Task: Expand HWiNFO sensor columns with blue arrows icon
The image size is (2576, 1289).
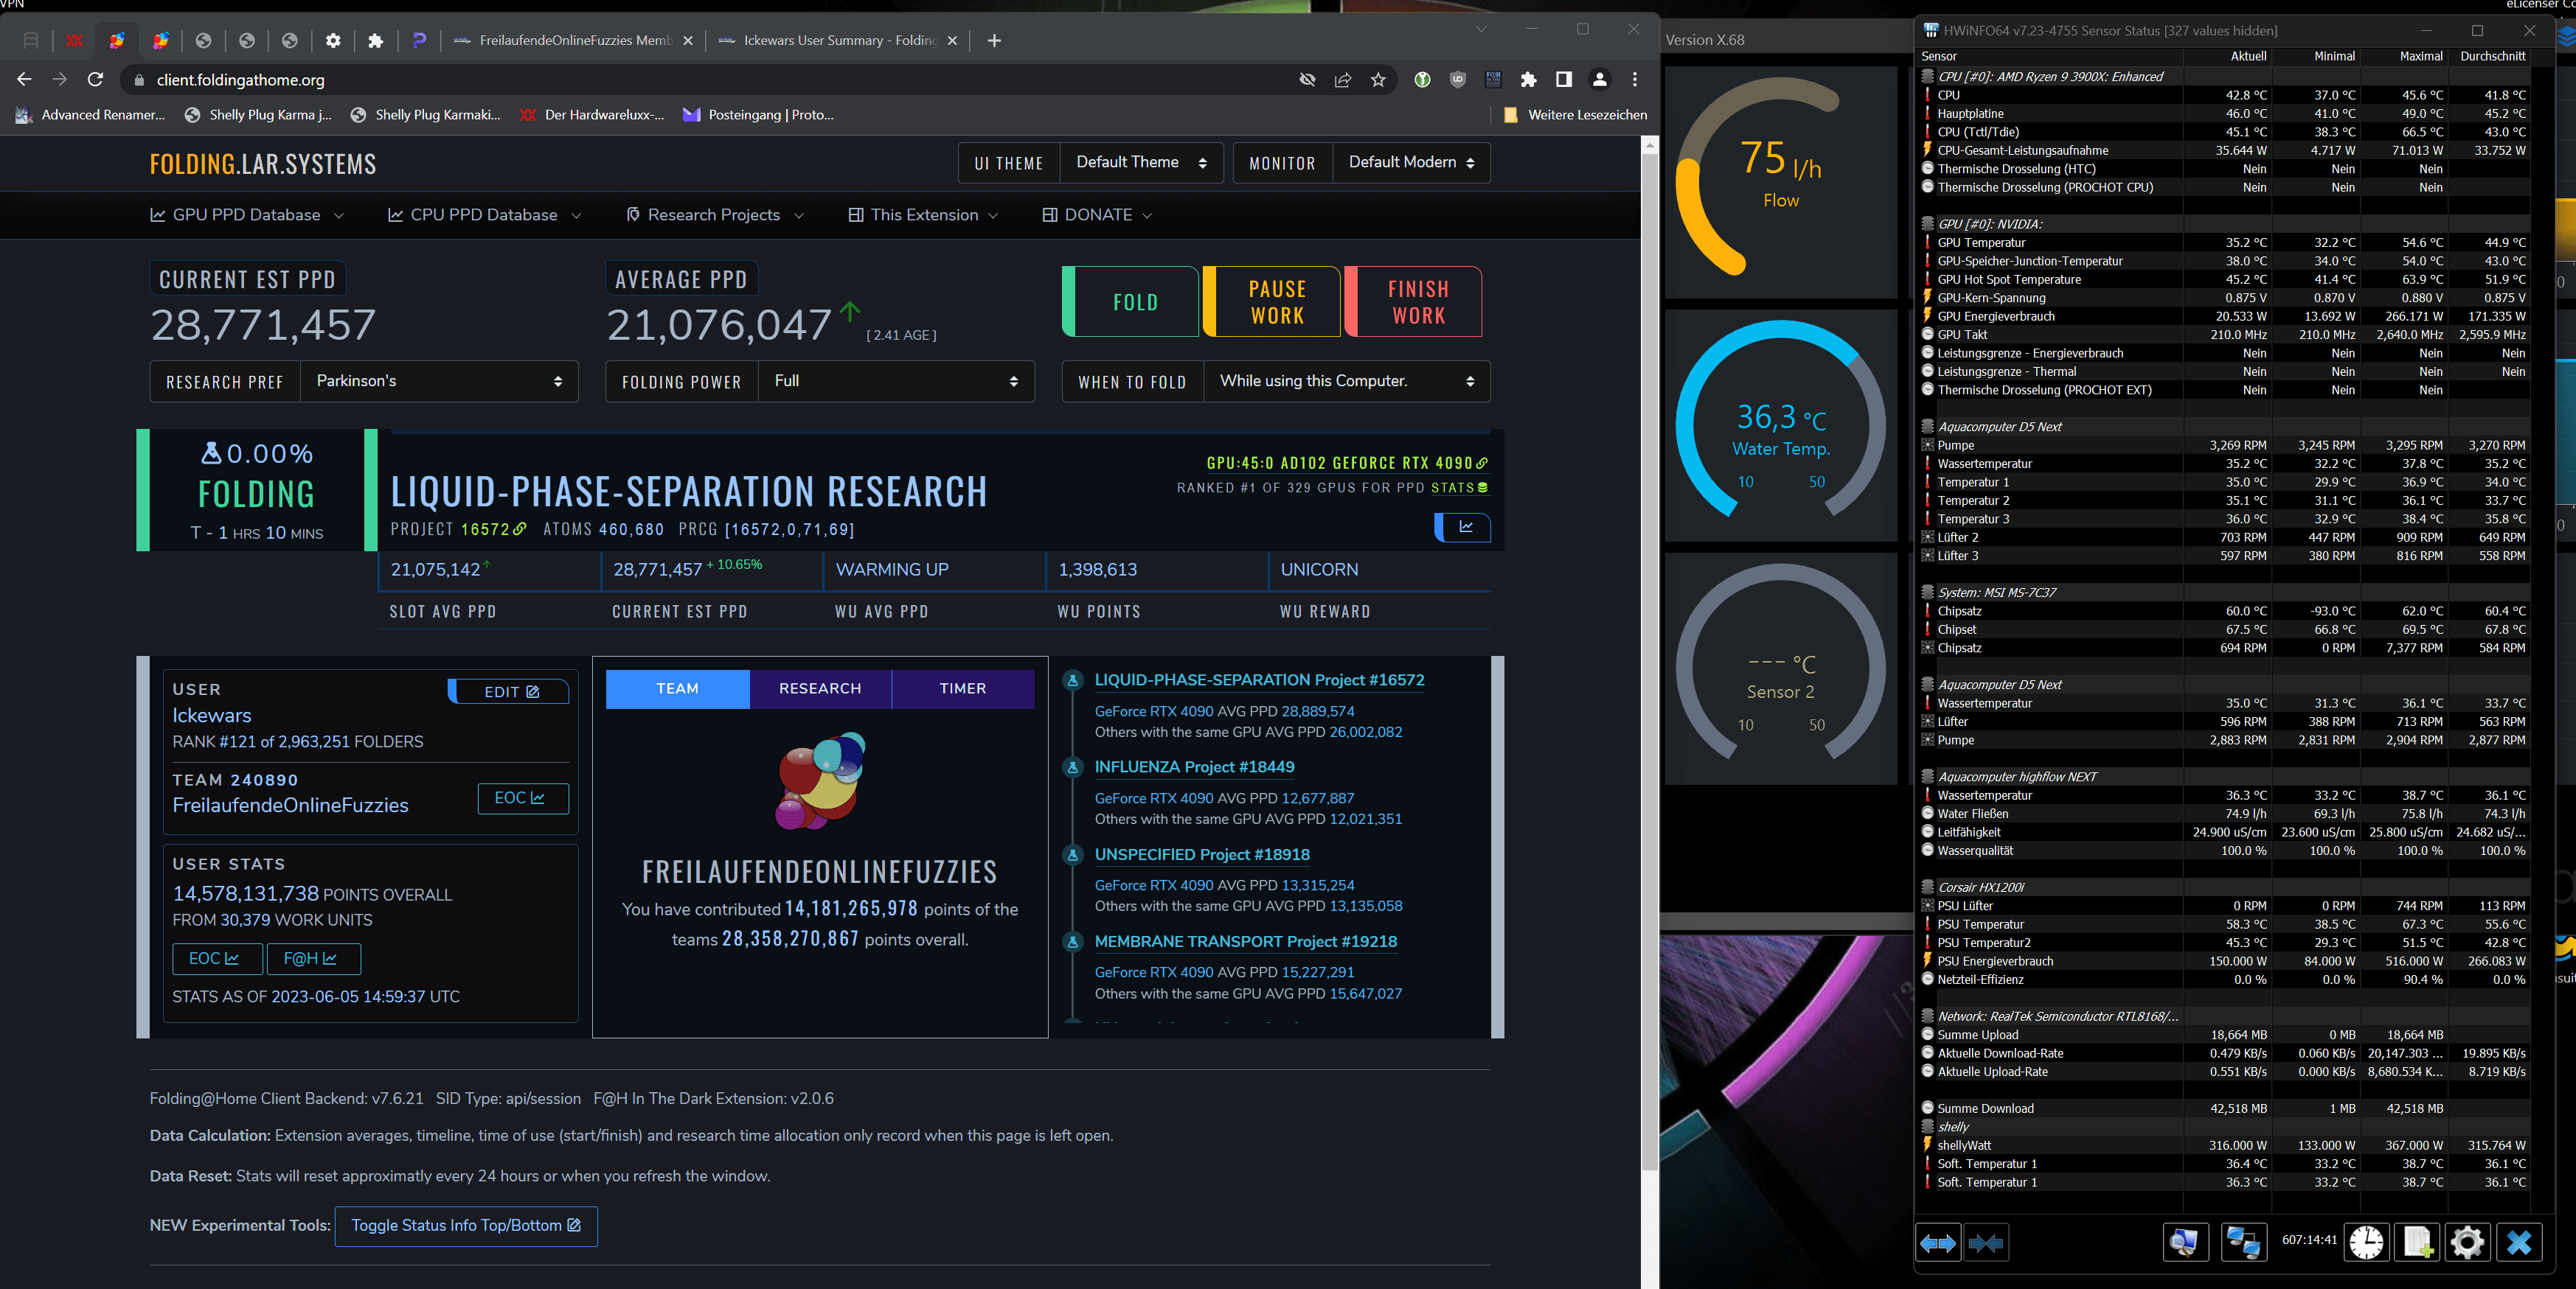Action: pyautogui.click(x=1937, y=1243)
